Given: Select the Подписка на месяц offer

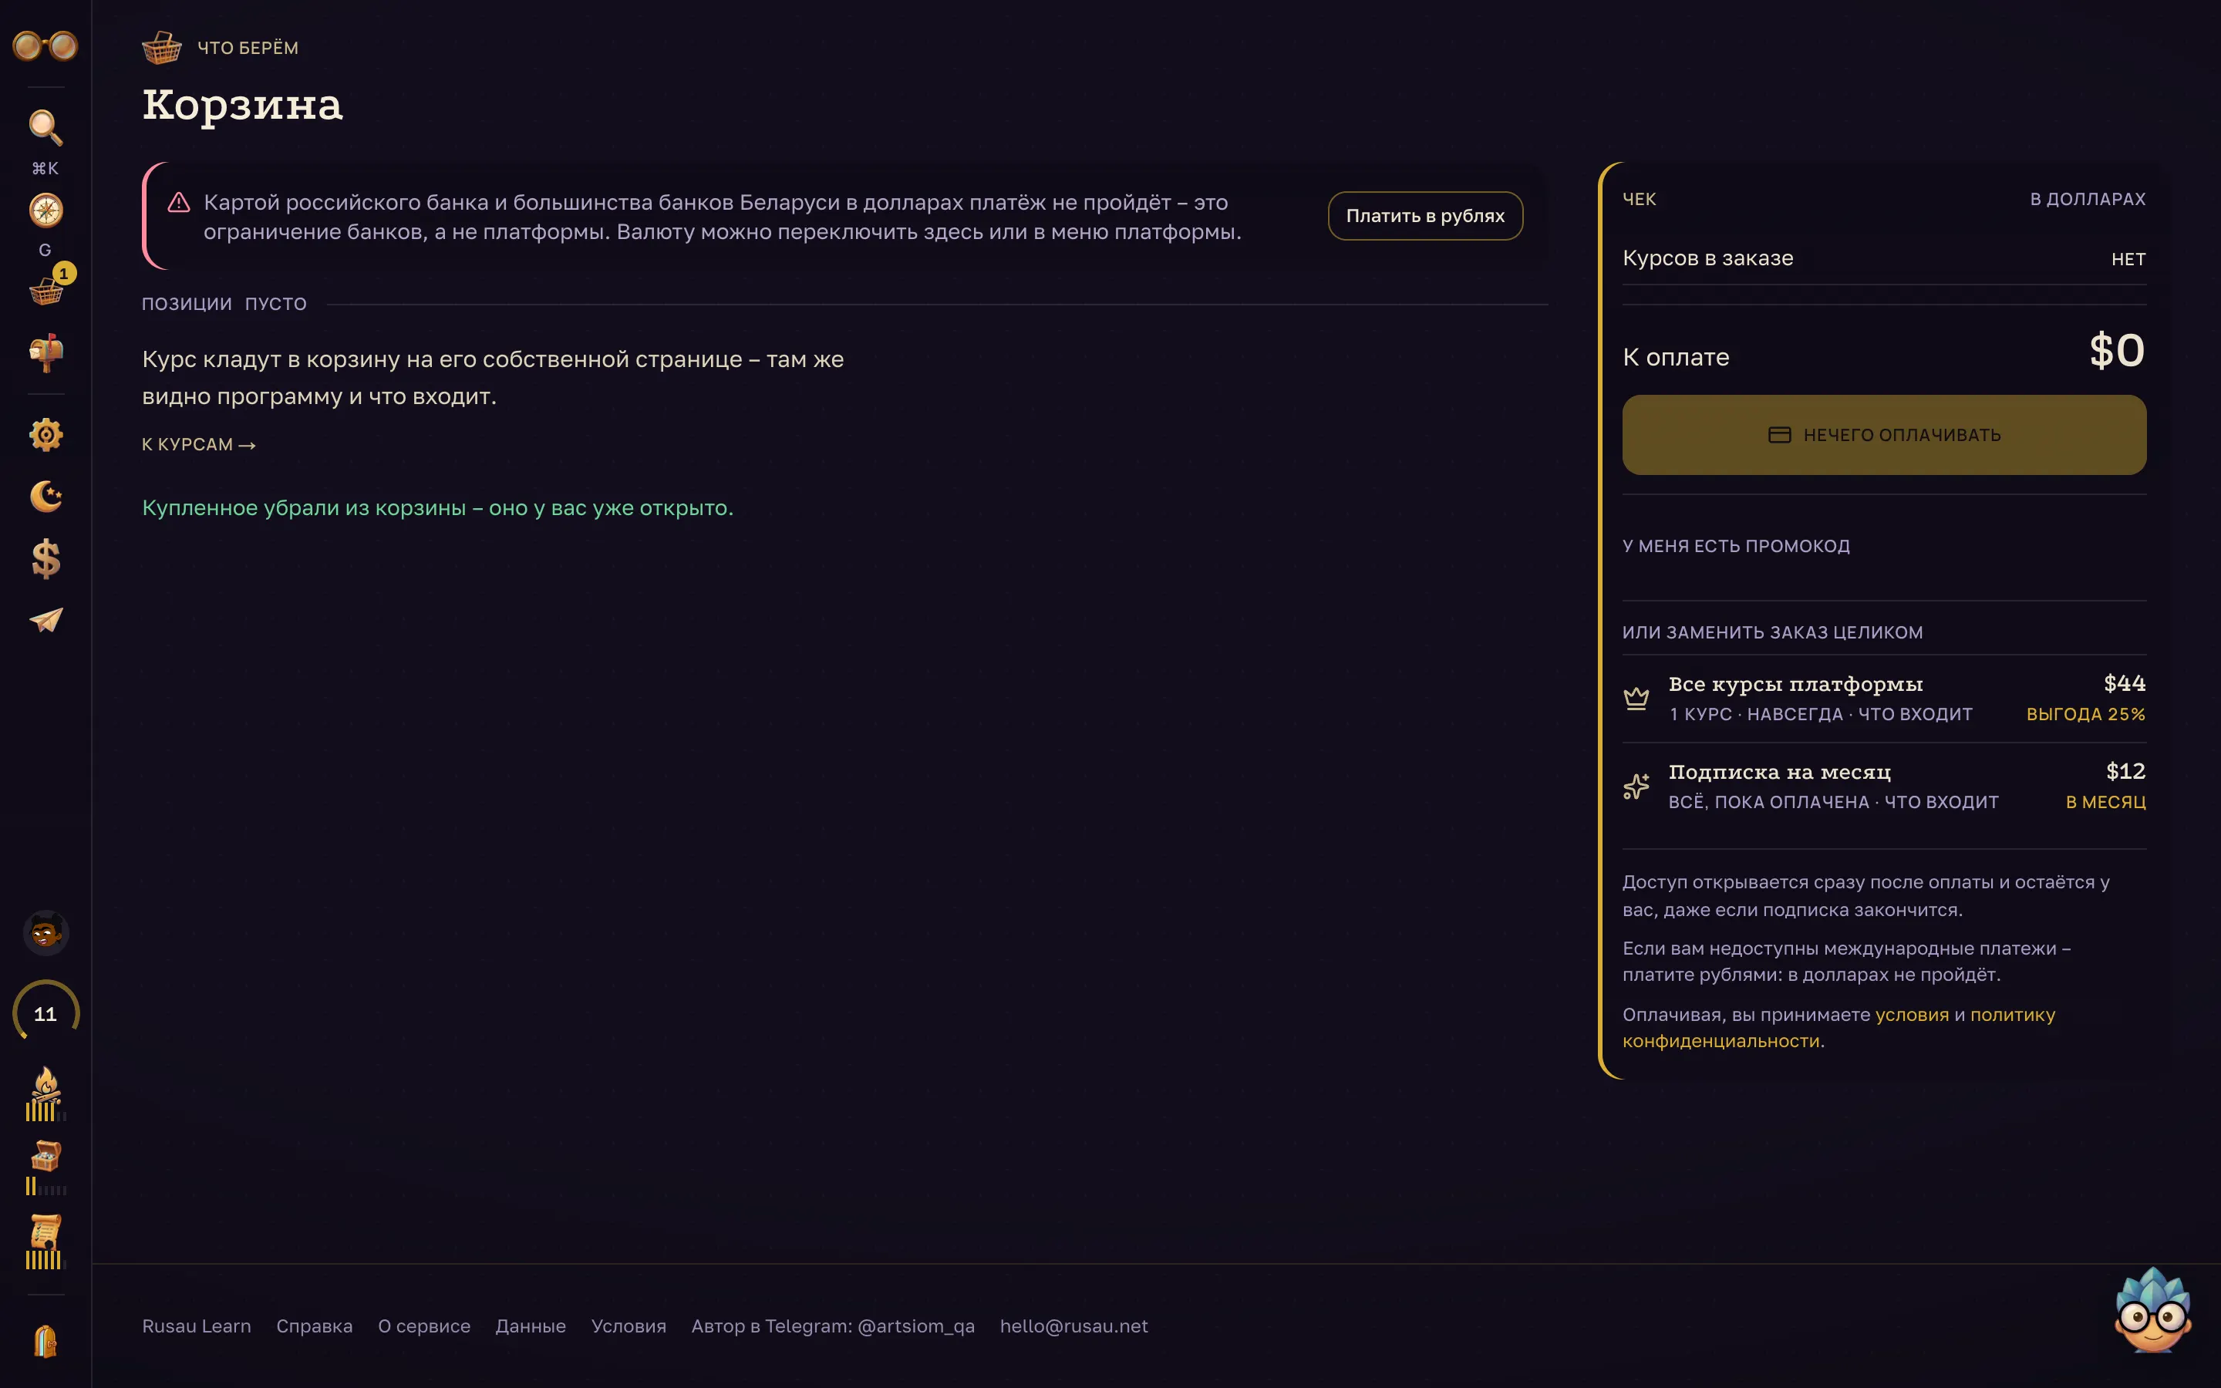Looking at the screenshot, I should [x=1884, y=787].
